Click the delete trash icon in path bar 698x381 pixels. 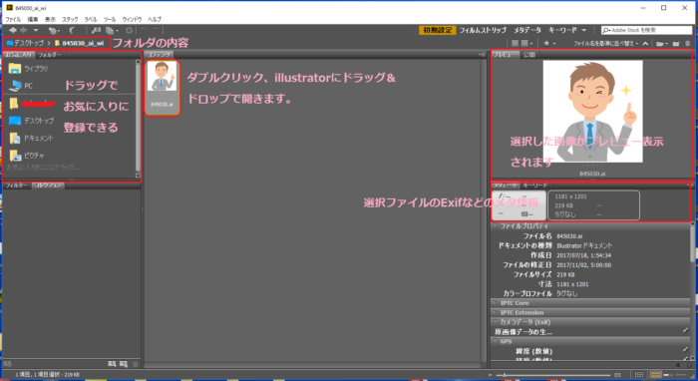point(687,43)
